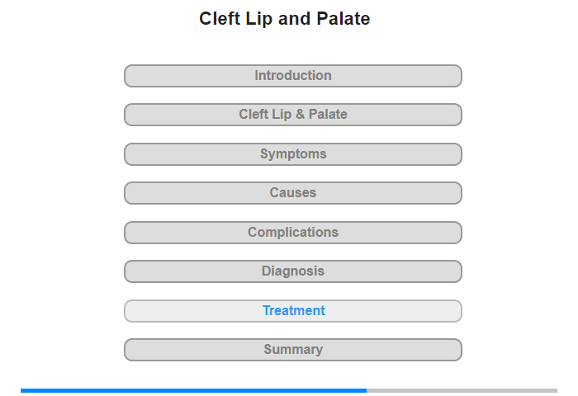Screen dimensions: 578x396
Task: Click the Diagnosis menu button
Action: pyautogui.click(x=292, y=271)
